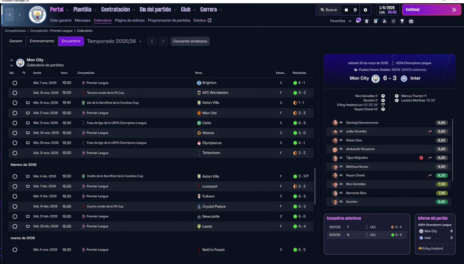Open the Favoritos dropdown
The height and width of the screenshot is (264, 464).
(341, 21)
